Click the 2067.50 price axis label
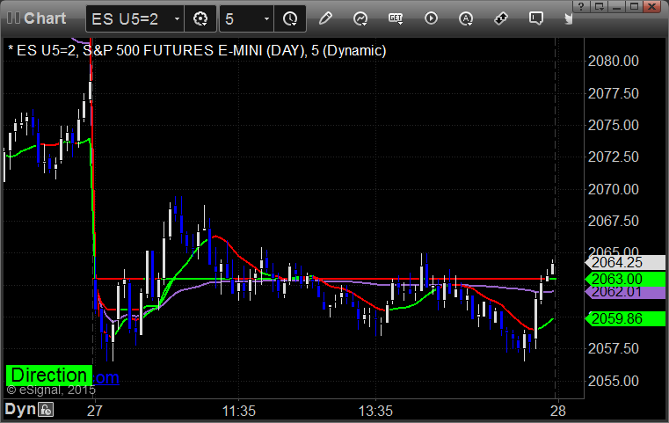 click(613, 221)
